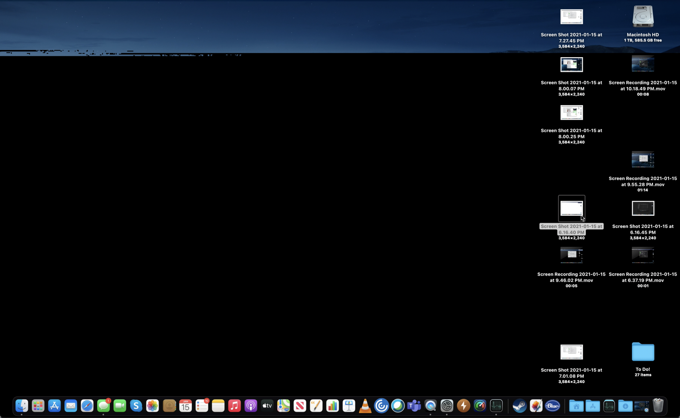Launch System Preferences from the Dock
The height and width of the screenshot is (418, 680).
click(446, 405)
